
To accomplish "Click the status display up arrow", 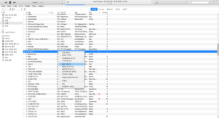I will tap(152, 1).
